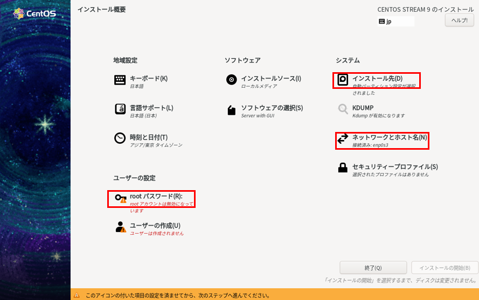Click the "ユーザーの設定" section heading
Viewport: 479px width, 300px height.
tap(134, 178)
